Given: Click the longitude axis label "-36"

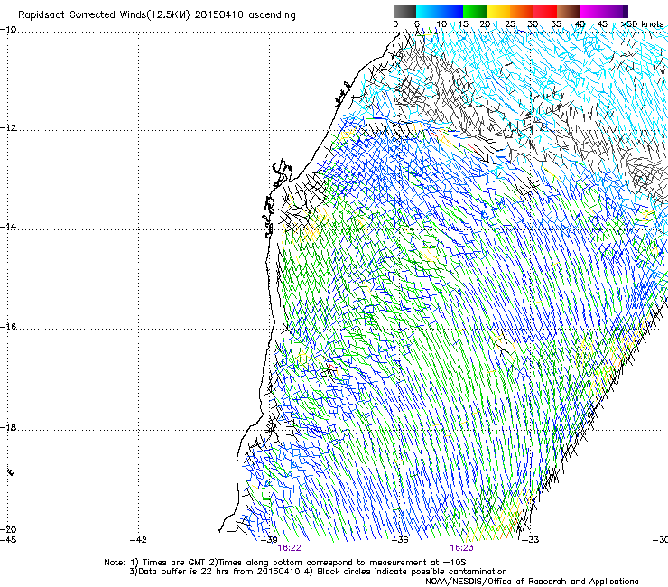Looking at the screenshot, I should (x=400, y=540).
